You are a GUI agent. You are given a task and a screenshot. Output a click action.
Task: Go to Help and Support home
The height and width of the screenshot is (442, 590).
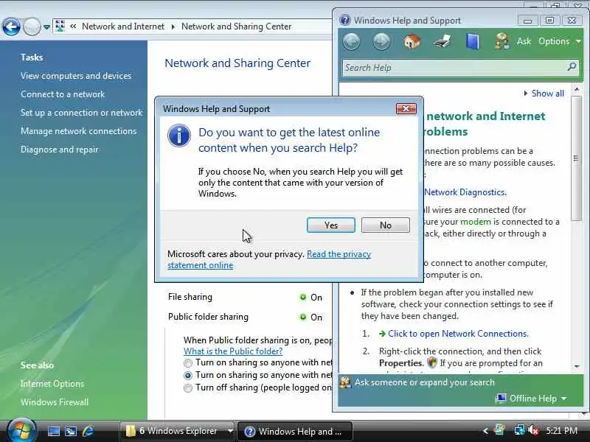(412, 41)
